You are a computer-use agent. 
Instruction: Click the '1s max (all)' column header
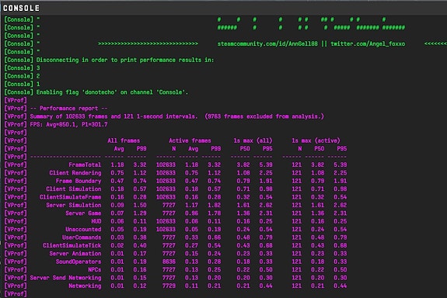(x=253, y=140)
